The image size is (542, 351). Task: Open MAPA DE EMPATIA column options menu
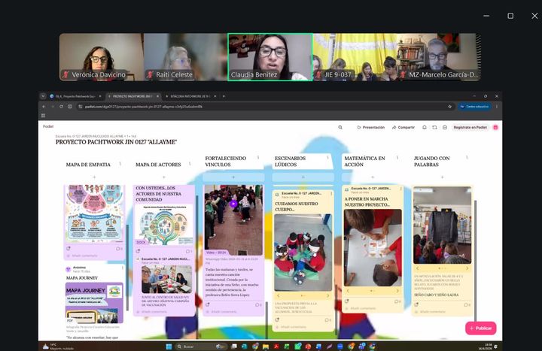120,164
